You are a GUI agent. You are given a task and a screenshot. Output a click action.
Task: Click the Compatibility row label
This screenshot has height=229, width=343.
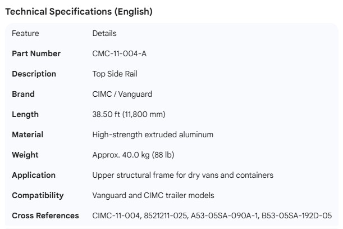38,195
